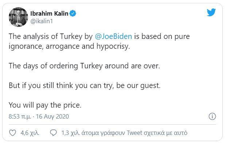This screenshot has width=226, height=144.
Task: Click "You will pay the price." line
Action: click(45, 105)
